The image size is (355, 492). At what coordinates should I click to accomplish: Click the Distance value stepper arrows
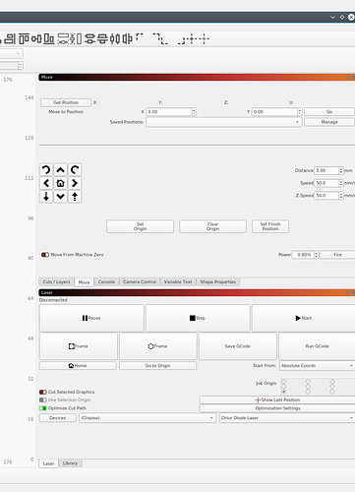click(341, 170)
